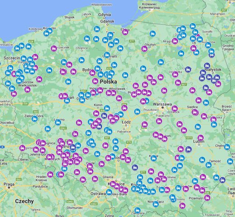Click the blue marker near Ostrawa and Bielsko-Biała

click(x=109, y=192)
